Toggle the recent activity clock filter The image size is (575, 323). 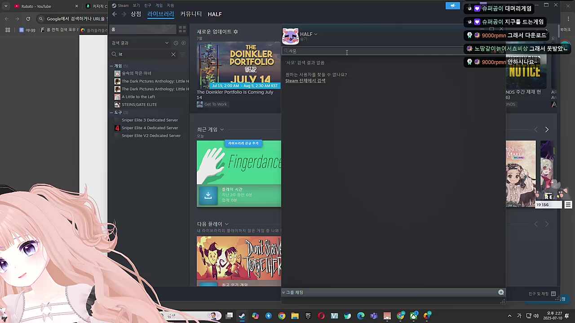(176, 43)
